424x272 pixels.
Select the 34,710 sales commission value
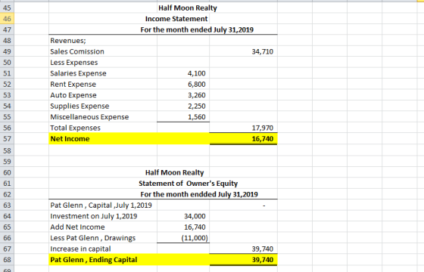(262, 51)
